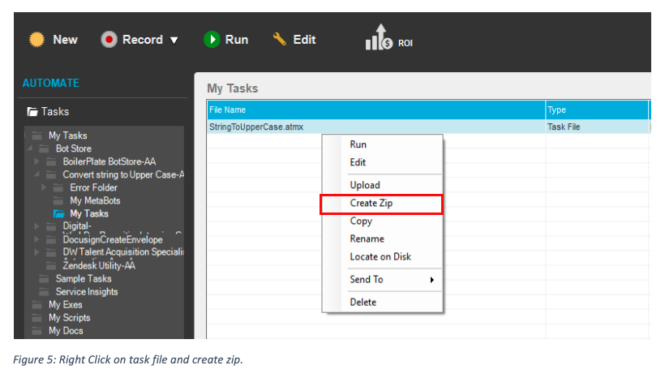Click the wrench Edit icon
This screenshot has width=665, height=378.
280,39
